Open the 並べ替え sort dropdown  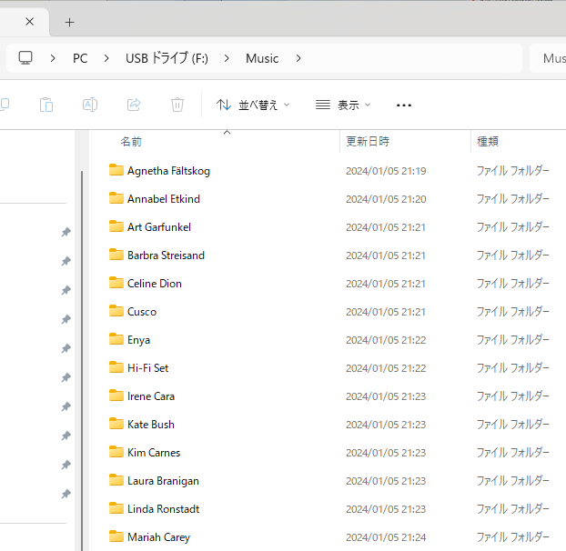(x=253, y=105)
